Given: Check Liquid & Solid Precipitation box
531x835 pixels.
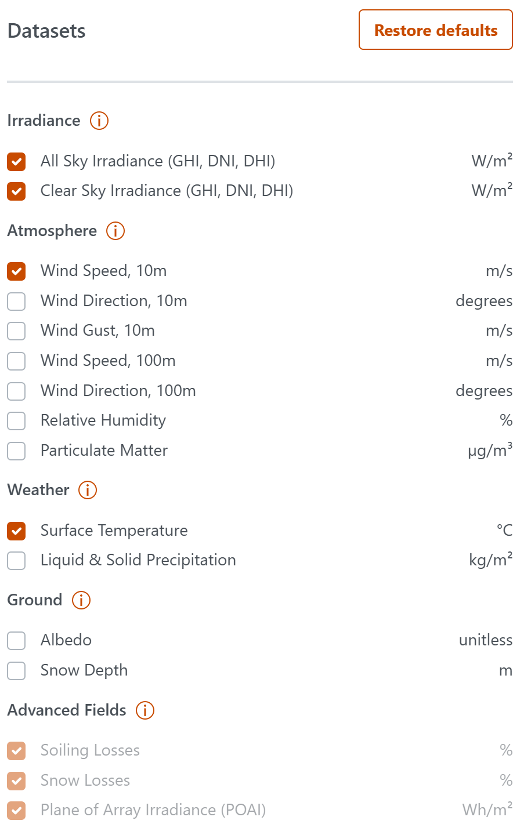Looking at the screenshot, I should tap(16, 561).
